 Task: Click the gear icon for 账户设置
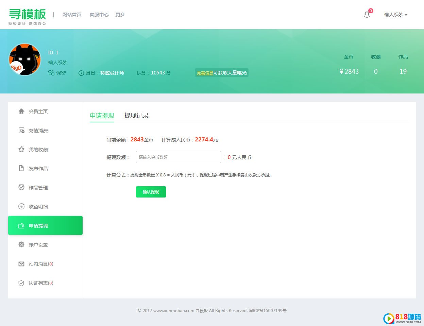tap(21, 244)
